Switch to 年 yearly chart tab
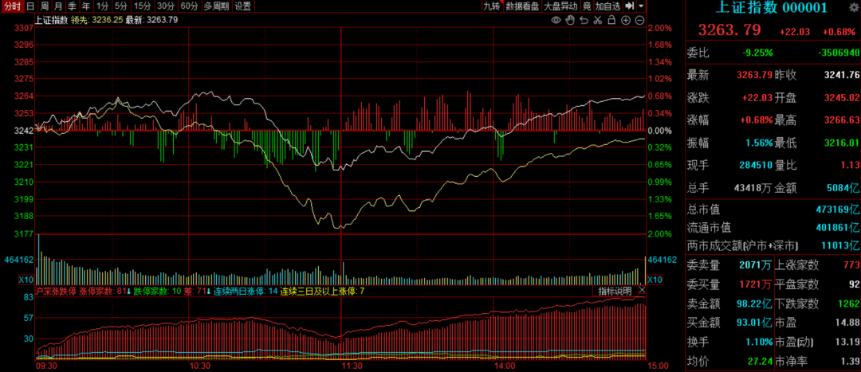 point(86,6)
